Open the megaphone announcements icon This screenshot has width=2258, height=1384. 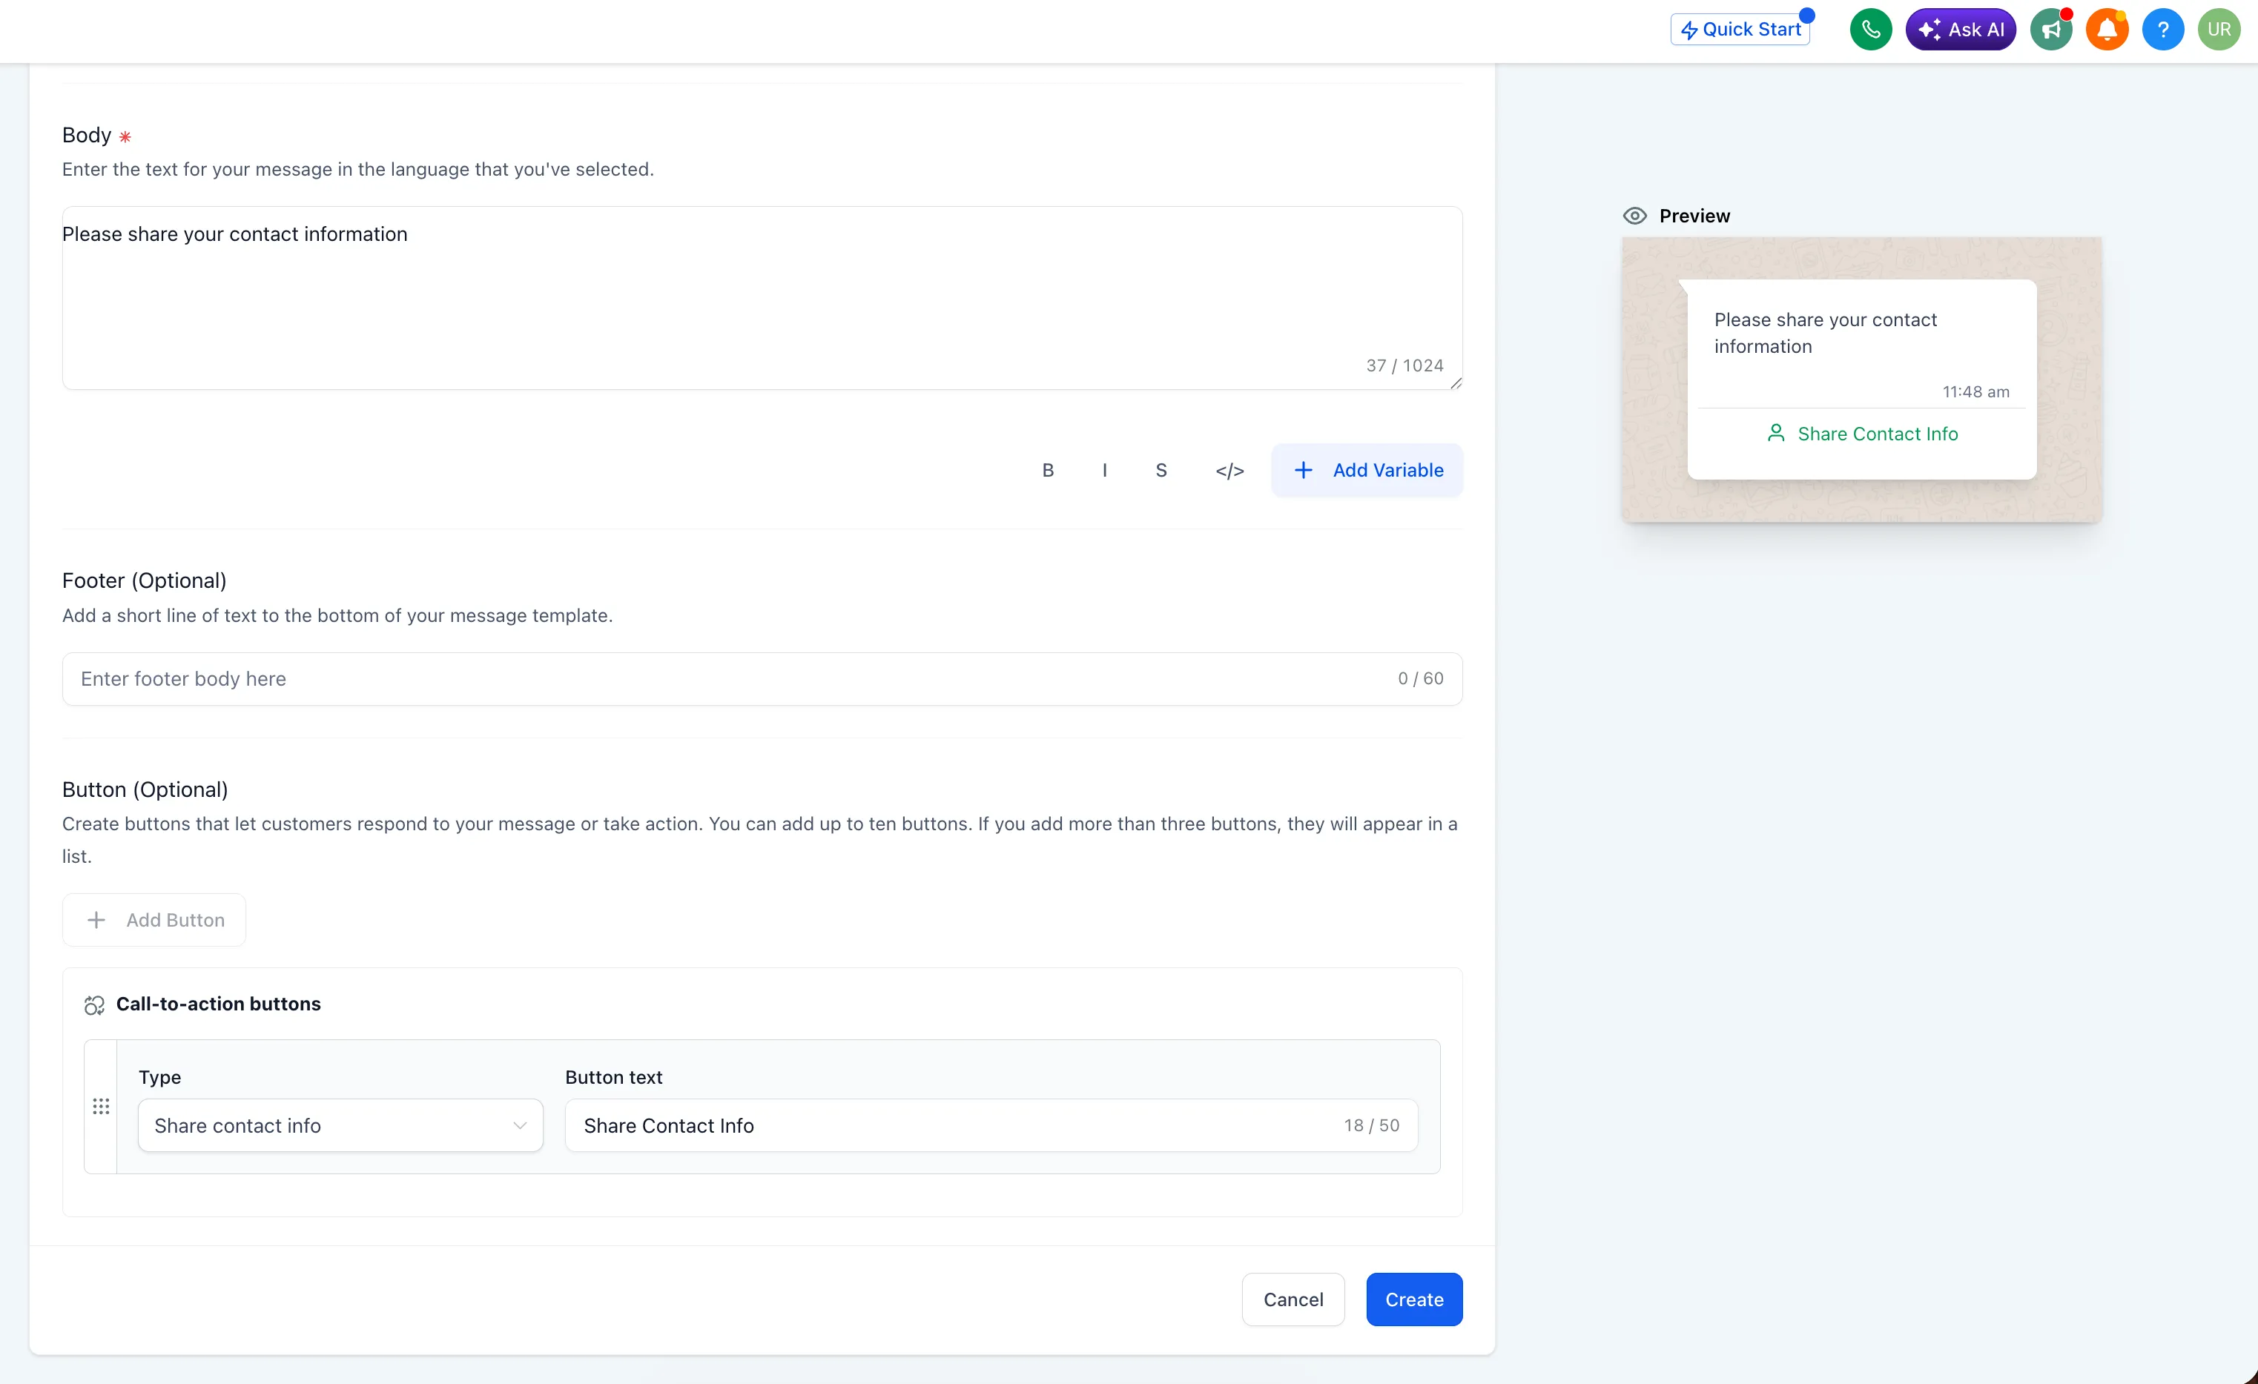(x=2051, y=30)
